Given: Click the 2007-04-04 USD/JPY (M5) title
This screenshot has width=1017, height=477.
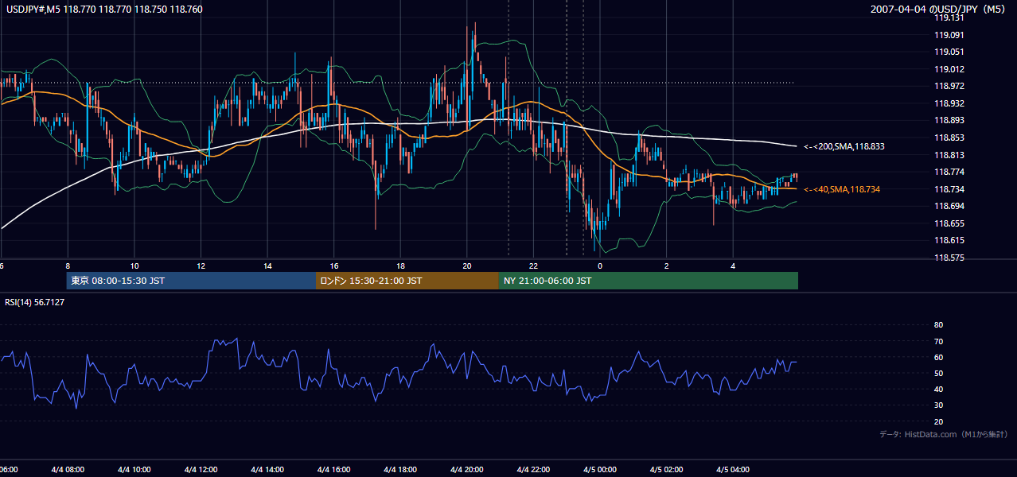Looking at the screenshot, I should (939, 10).
